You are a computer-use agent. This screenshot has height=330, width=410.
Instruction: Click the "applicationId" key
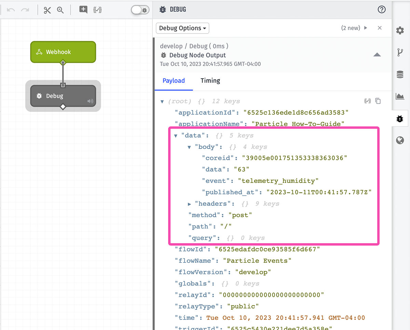pos(205,113)
